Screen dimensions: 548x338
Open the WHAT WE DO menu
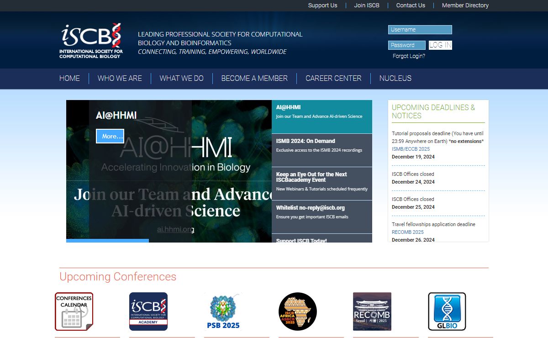coord(182,79)
